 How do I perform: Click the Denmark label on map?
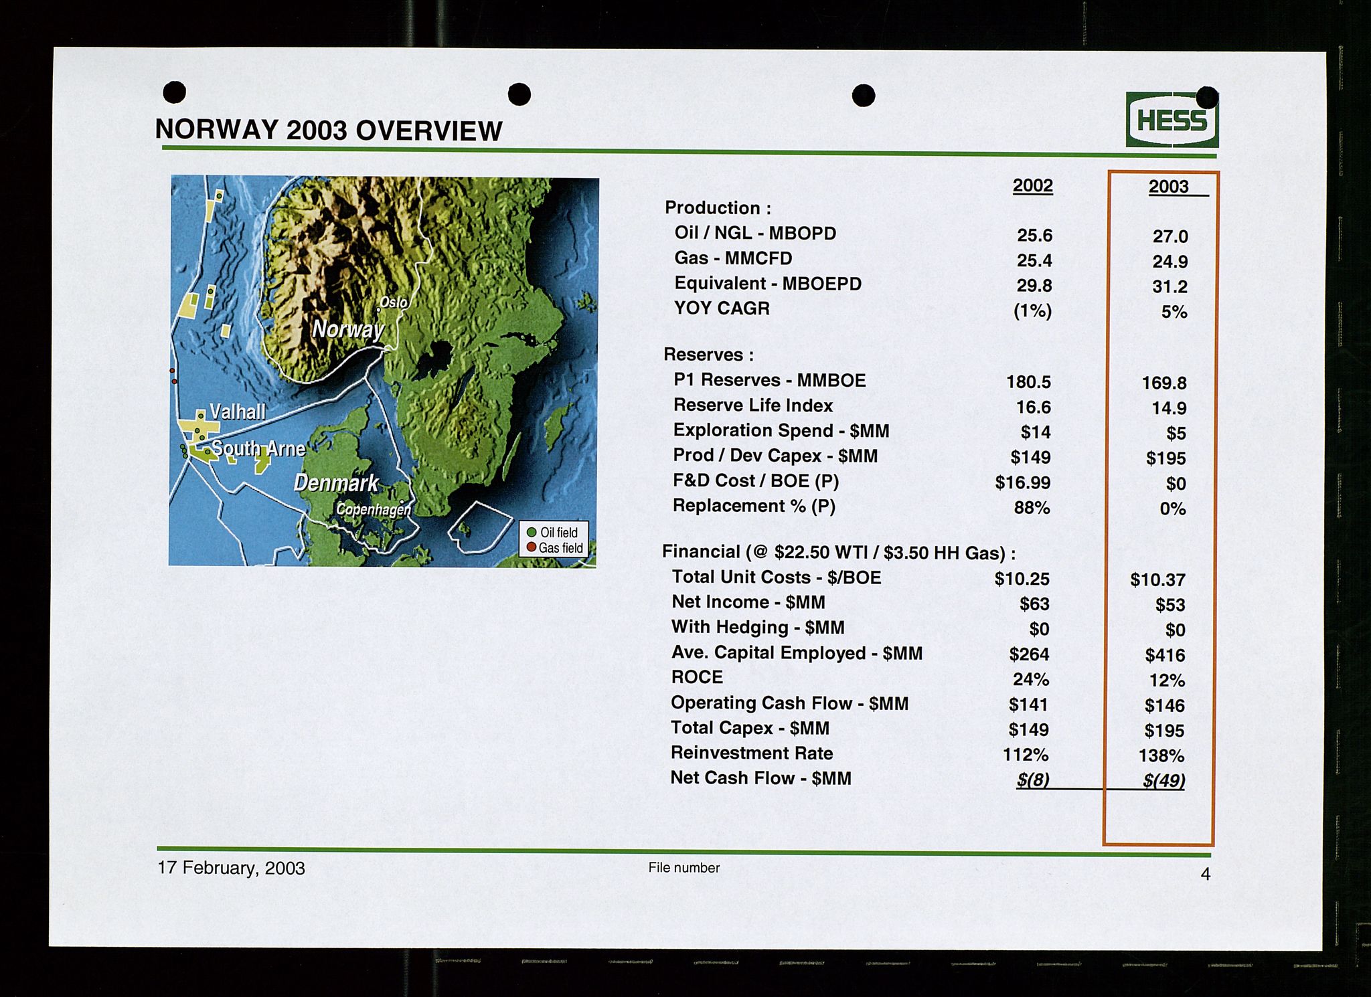pos(336,482)
